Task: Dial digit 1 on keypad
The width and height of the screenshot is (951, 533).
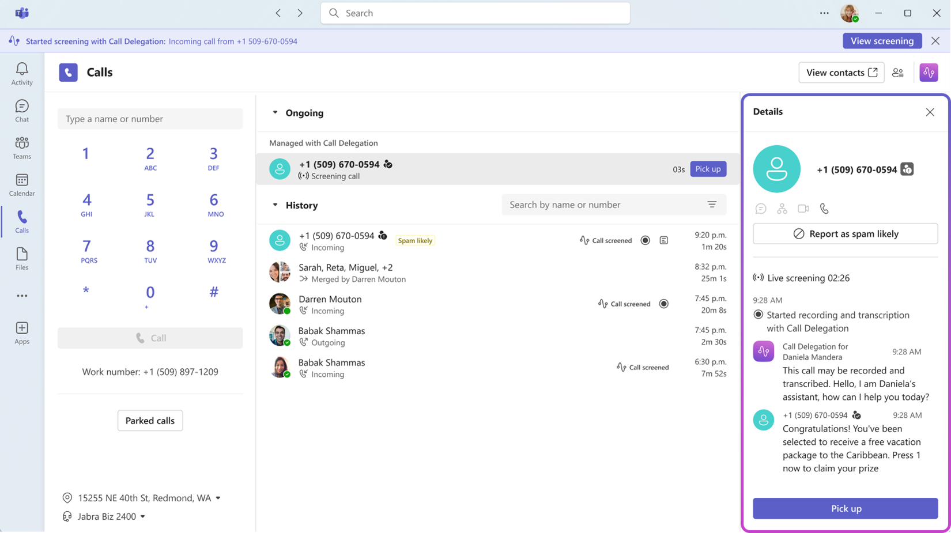Action: (x=86, y=154)
